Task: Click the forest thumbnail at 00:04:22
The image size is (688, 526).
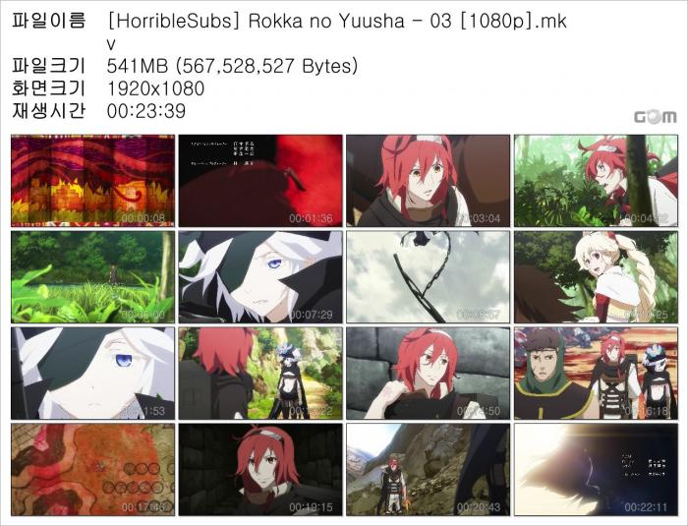Action: [x=596, y=181]
